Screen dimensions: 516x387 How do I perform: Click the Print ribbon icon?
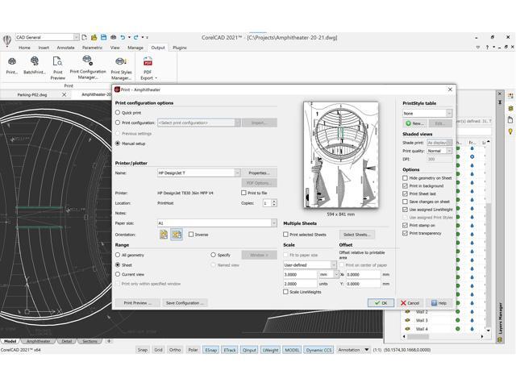tap(12, 65)
